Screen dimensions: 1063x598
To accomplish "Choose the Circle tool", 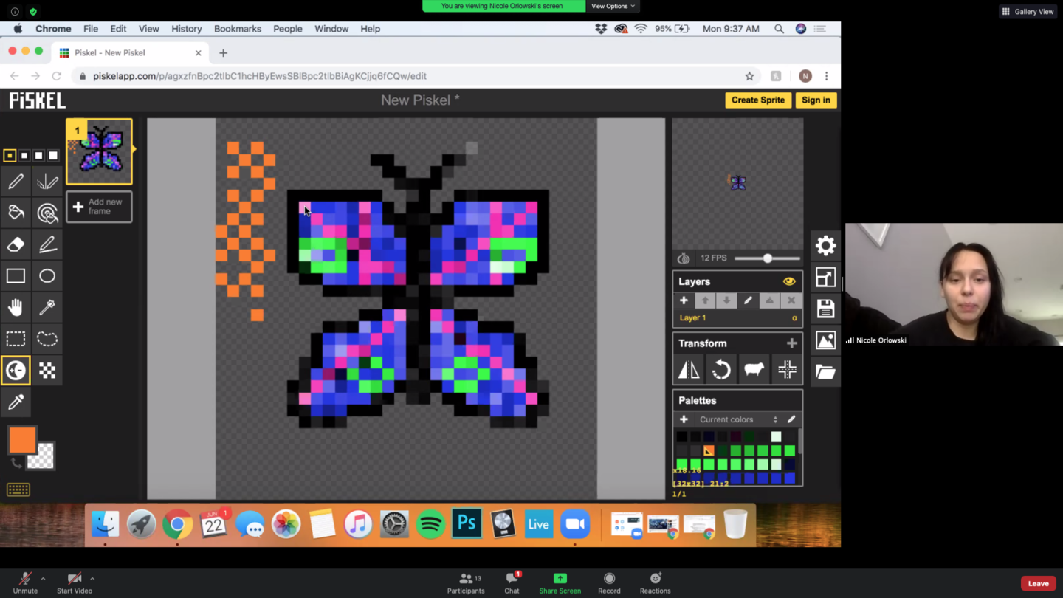I will pyautogui.click(x=47, y=276).
